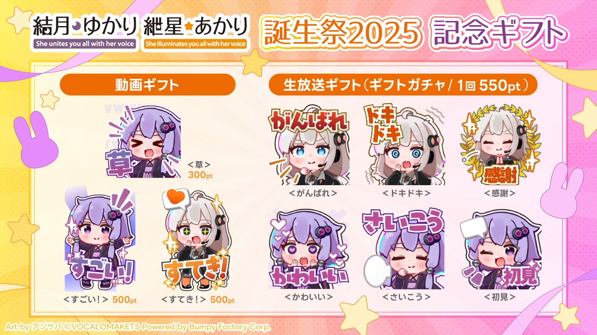Click the 生放送ギフト gacha header
This screenshot has height=335, width=597.
click(x=403, y=85)
